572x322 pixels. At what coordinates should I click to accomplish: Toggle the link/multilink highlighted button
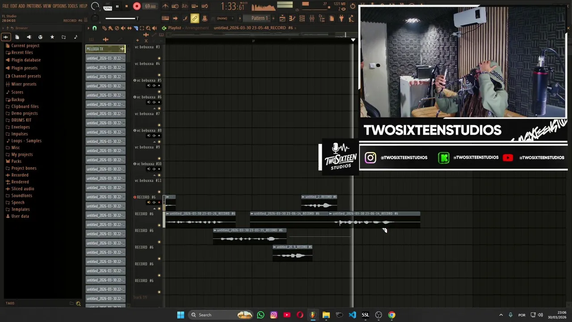pos(194,18)
